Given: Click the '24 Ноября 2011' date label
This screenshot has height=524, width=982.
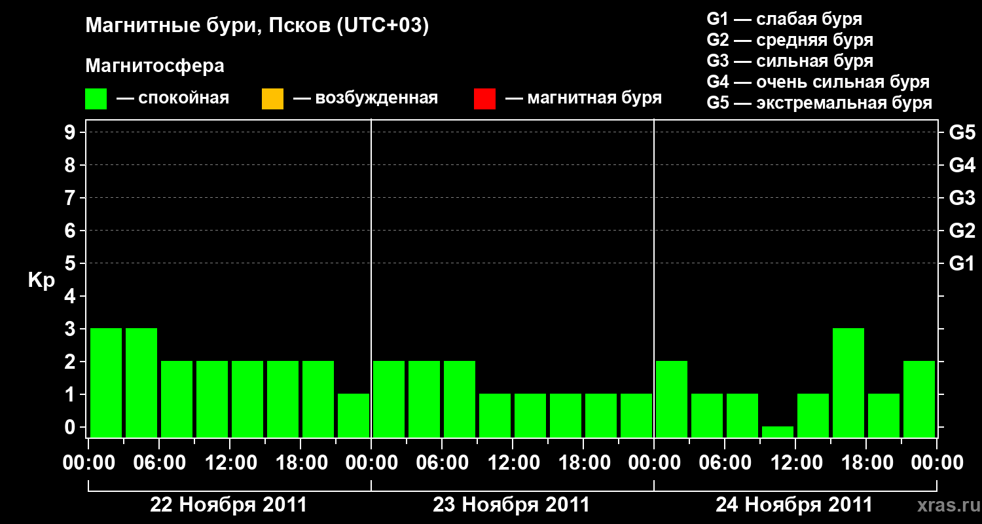Looking at the screenshot, I should 794,505.
